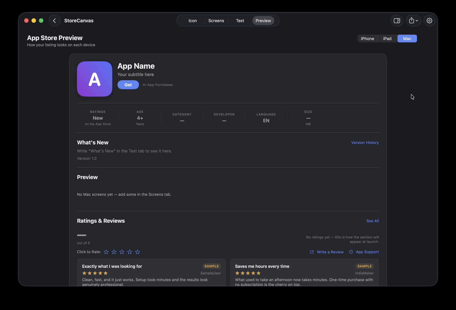Open the share export menu
The image size is (456, 310).
click(413, 20)
